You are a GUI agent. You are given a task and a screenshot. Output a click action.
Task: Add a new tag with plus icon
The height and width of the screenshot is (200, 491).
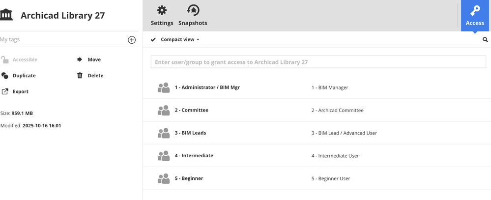pyautogui.click(x=132, y=40)
